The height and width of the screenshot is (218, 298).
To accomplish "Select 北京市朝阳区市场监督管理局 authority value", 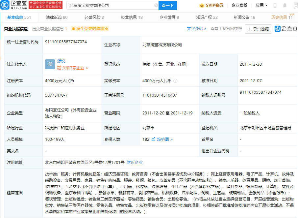I will click(x=265, y=128).
